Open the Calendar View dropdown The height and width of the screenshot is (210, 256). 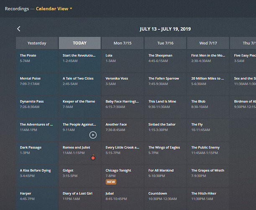tap(54, 9)
